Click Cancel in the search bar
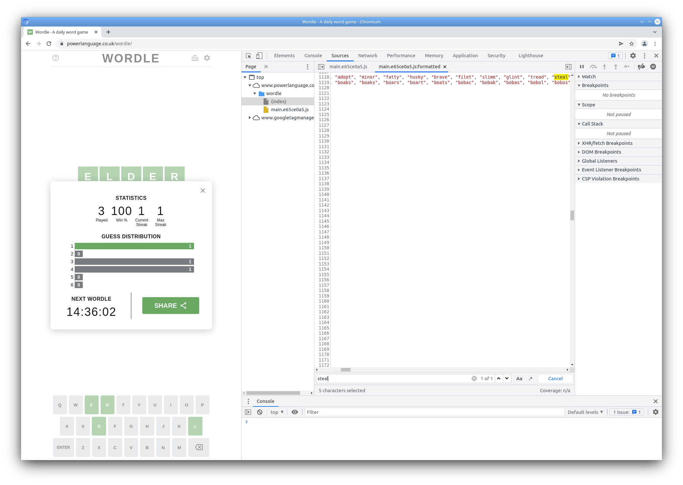Viewport: 683px width, 485px height. coord(555,379)
